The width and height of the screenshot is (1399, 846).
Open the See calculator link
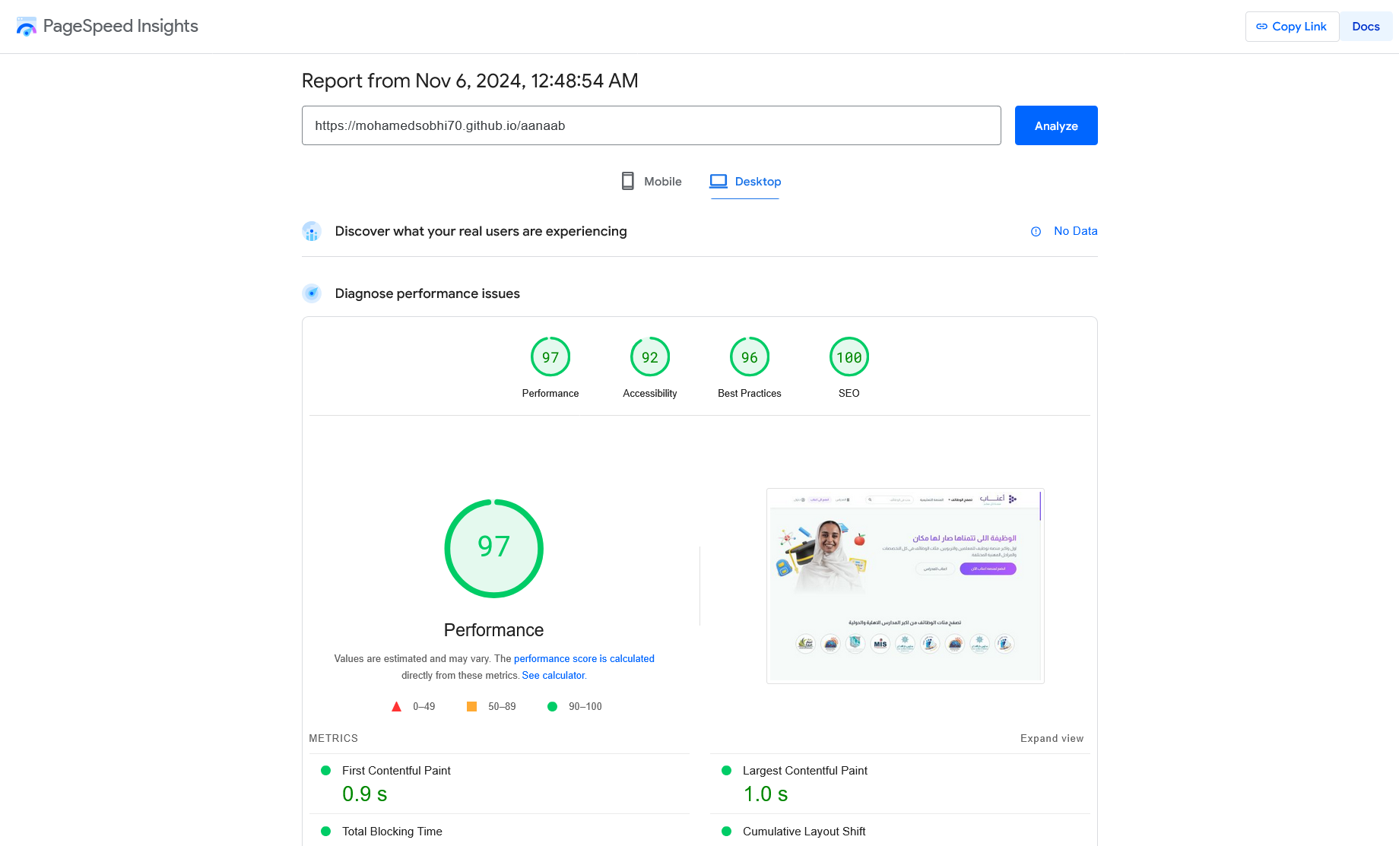pyautogui.click(x=554, y=676)
